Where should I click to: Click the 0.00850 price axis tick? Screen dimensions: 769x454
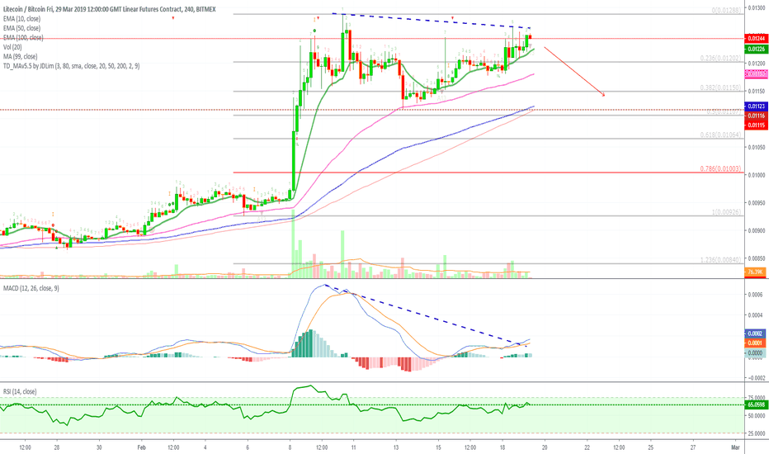tap(757, 258)
